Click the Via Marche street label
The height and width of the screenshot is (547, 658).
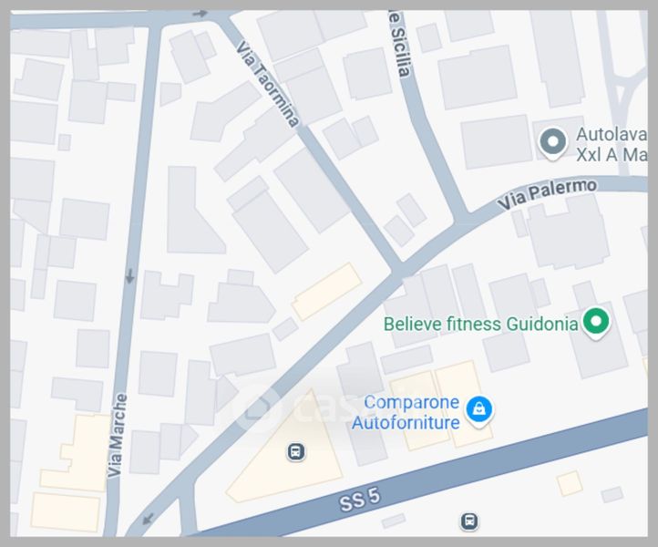(x=117, y=436)
